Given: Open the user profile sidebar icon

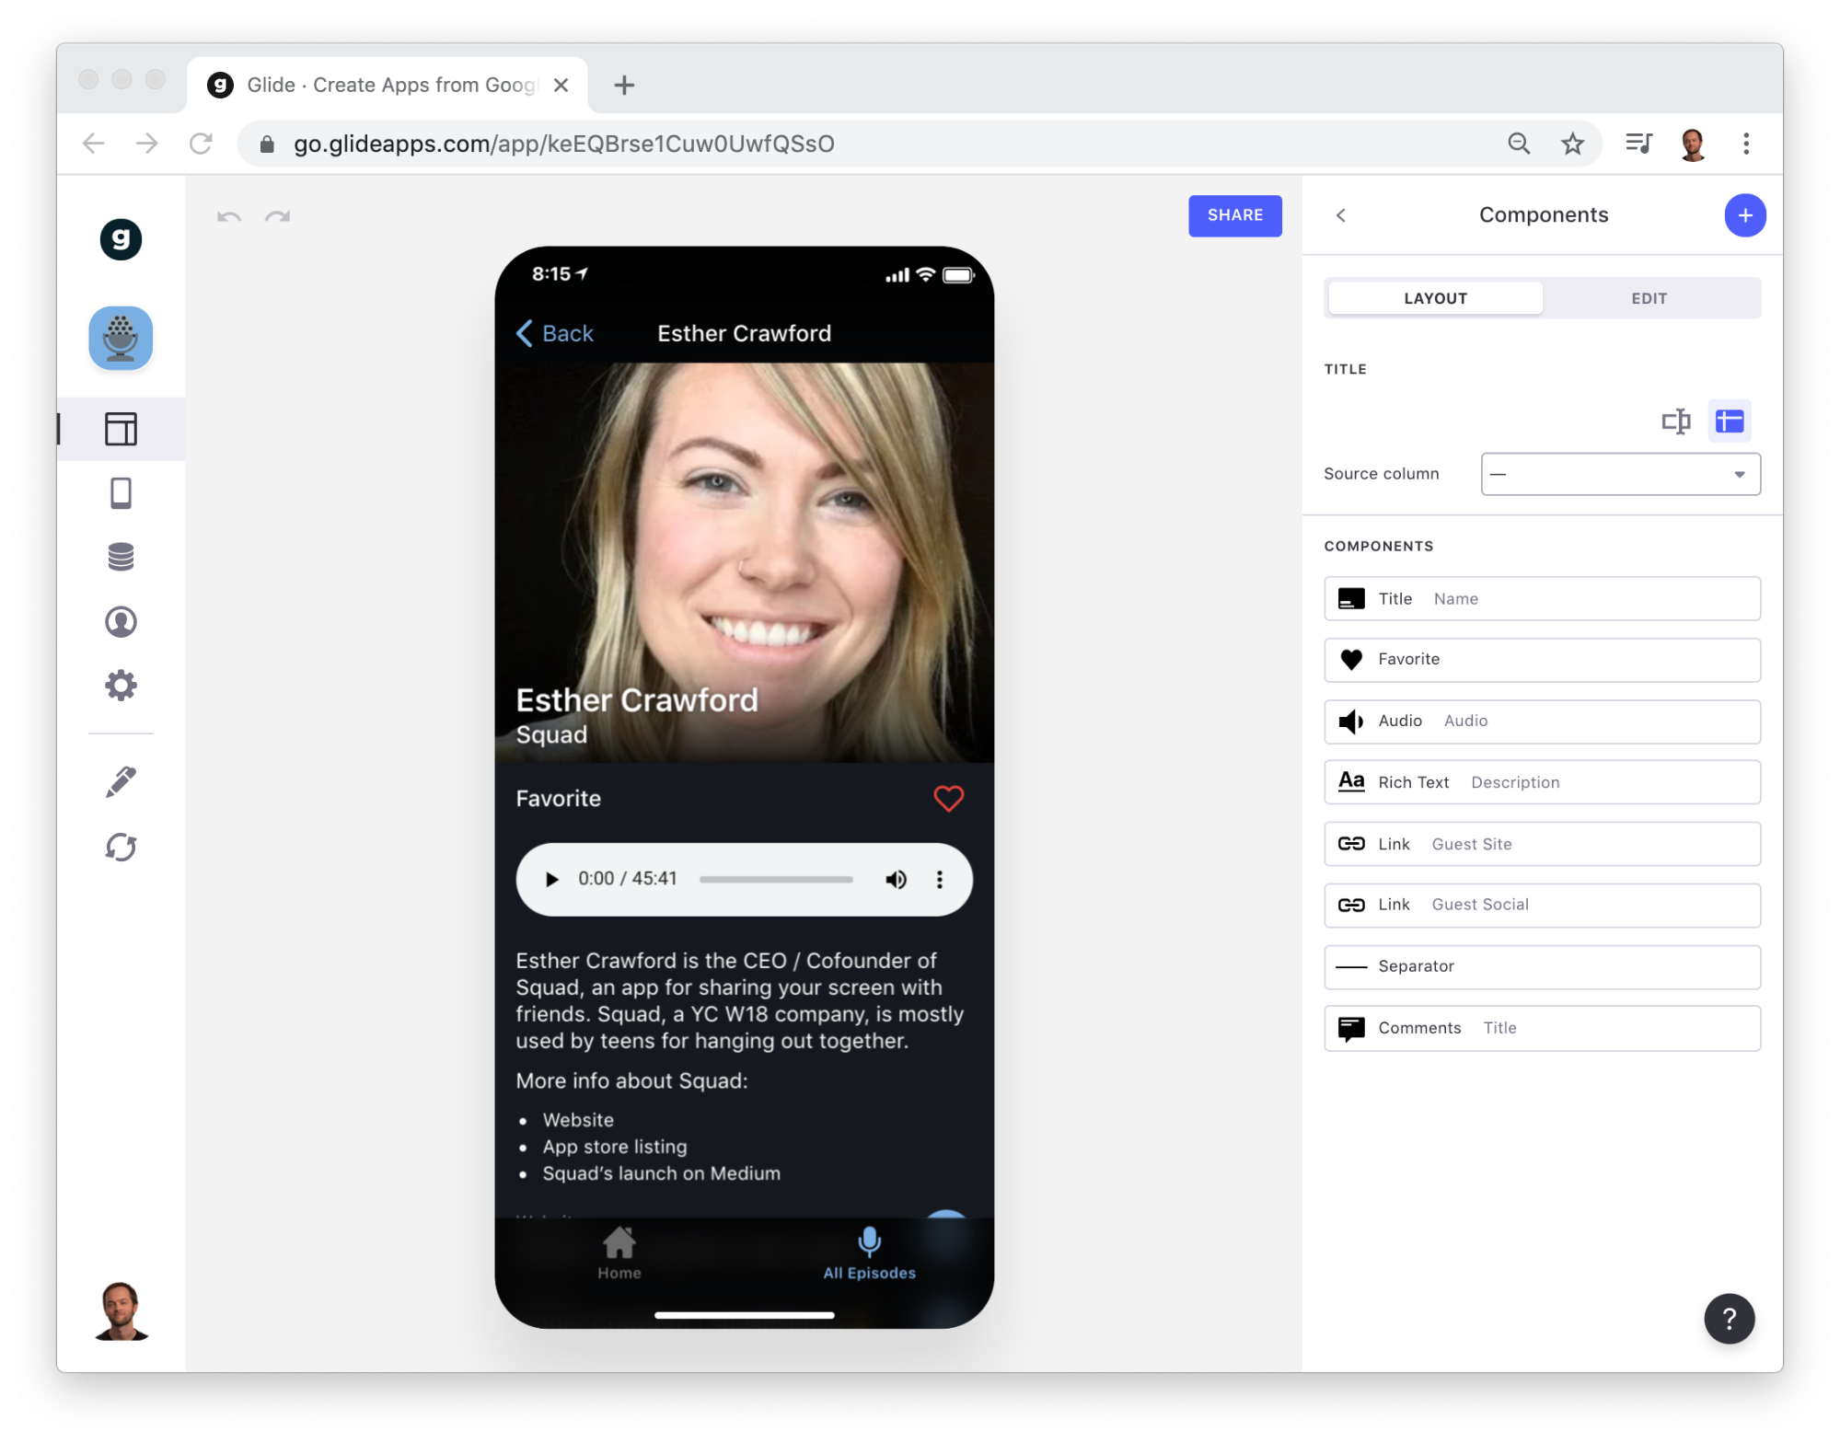Looking at the screenshot, I should click(121, 622).
